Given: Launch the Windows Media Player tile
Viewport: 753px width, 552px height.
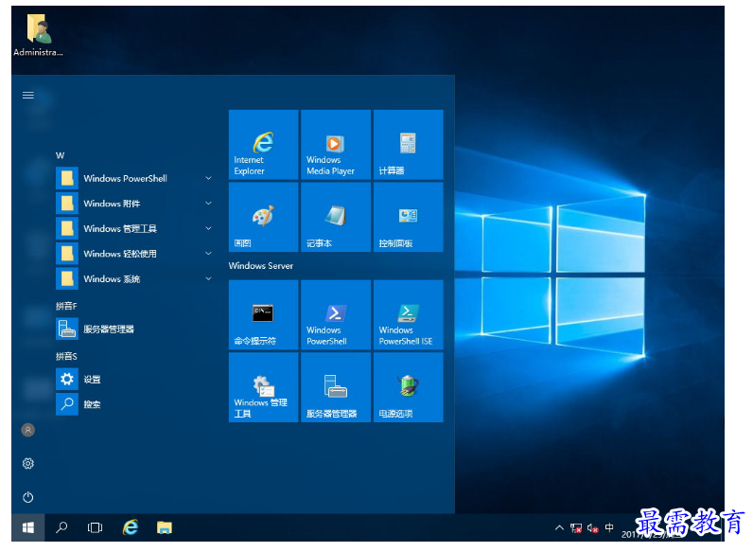Looking at the screenshot, I should point(336,145).
